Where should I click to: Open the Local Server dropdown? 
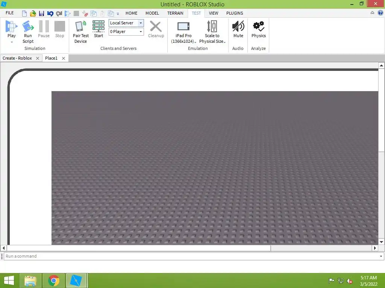pos(141,23)
